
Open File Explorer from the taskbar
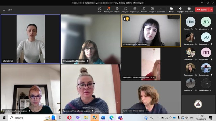[x=86, y=118]
